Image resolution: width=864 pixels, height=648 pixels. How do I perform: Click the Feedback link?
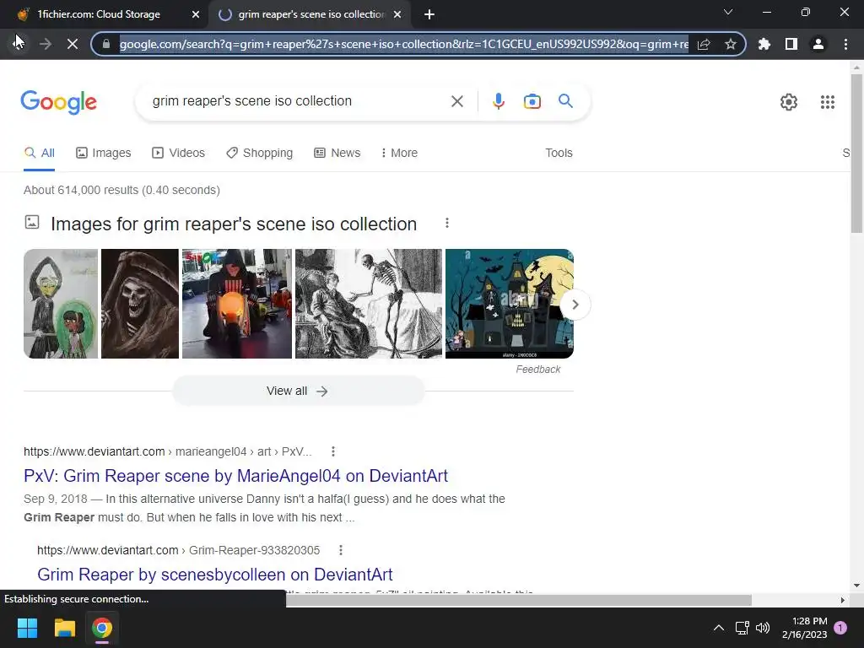pyautogui.click(x=537, y=370)
